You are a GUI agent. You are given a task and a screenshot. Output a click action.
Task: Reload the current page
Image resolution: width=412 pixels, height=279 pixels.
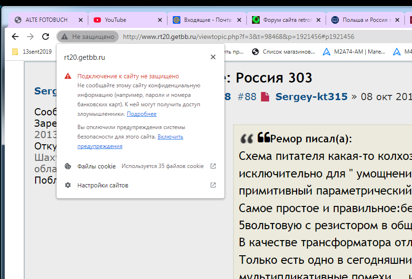tap(46, 37)
